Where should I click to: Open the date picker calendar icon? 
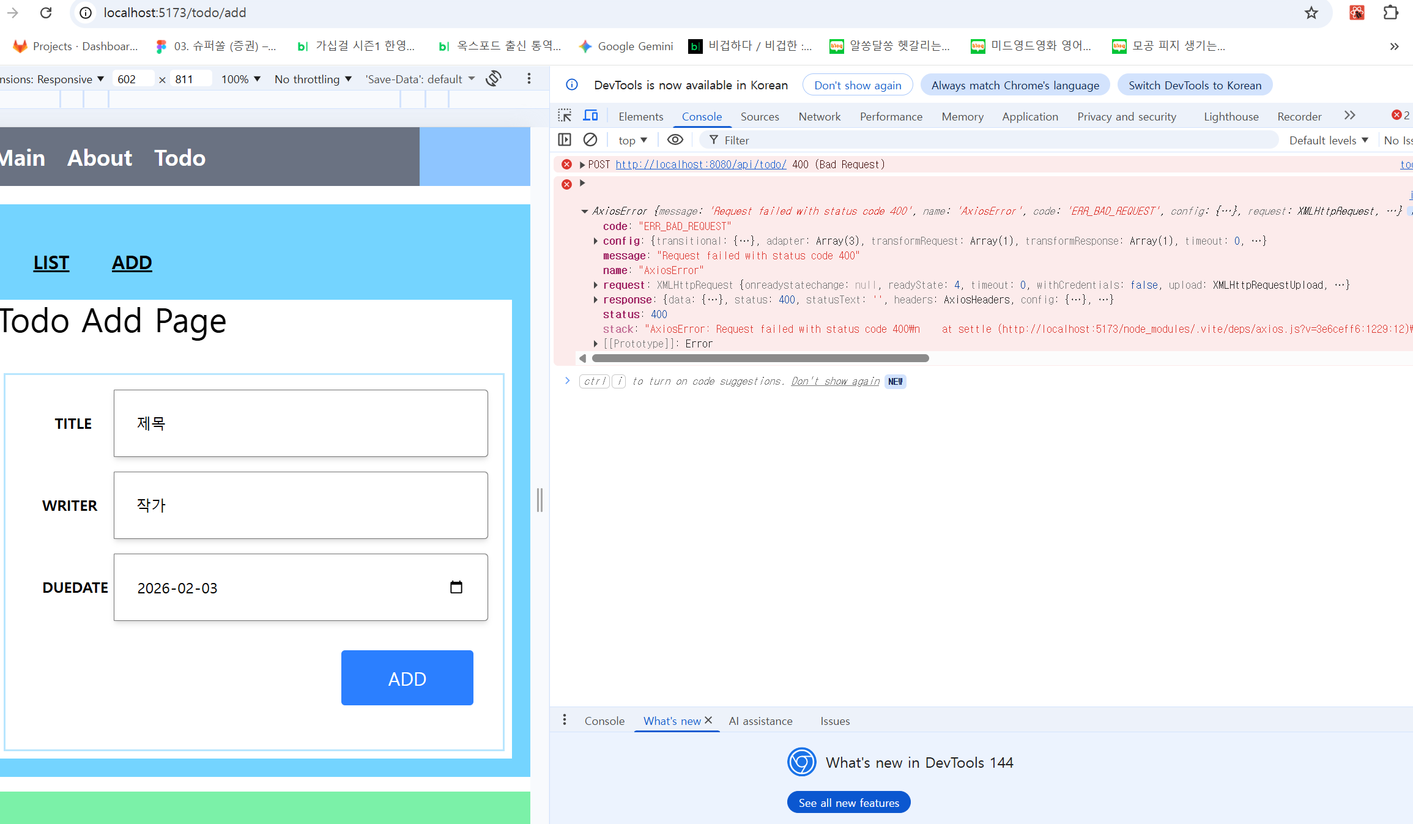click(456, 587)
